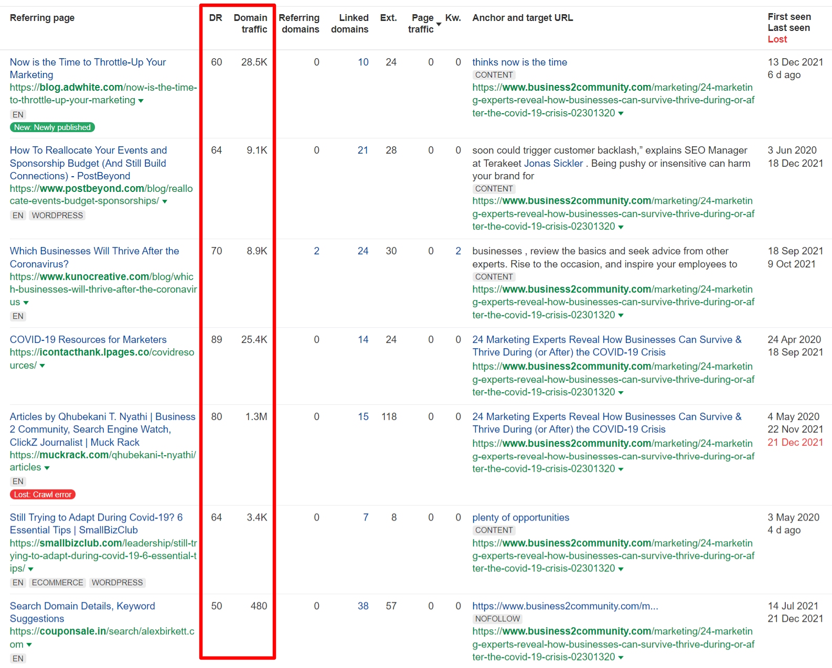Select the '28.5K' domain traffic value
This screenshot has height=668, width=832.
[x=254, y=62]
